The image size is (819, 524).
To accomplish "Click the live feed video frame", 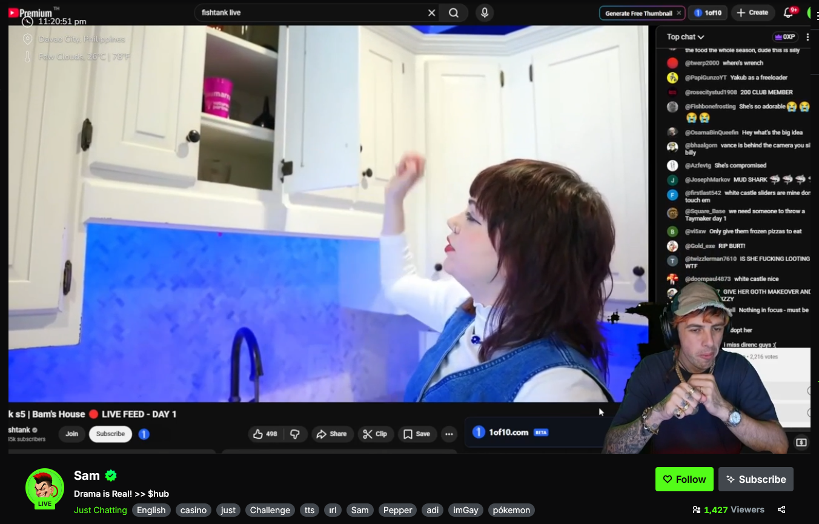I will click(x=328, y=213).
